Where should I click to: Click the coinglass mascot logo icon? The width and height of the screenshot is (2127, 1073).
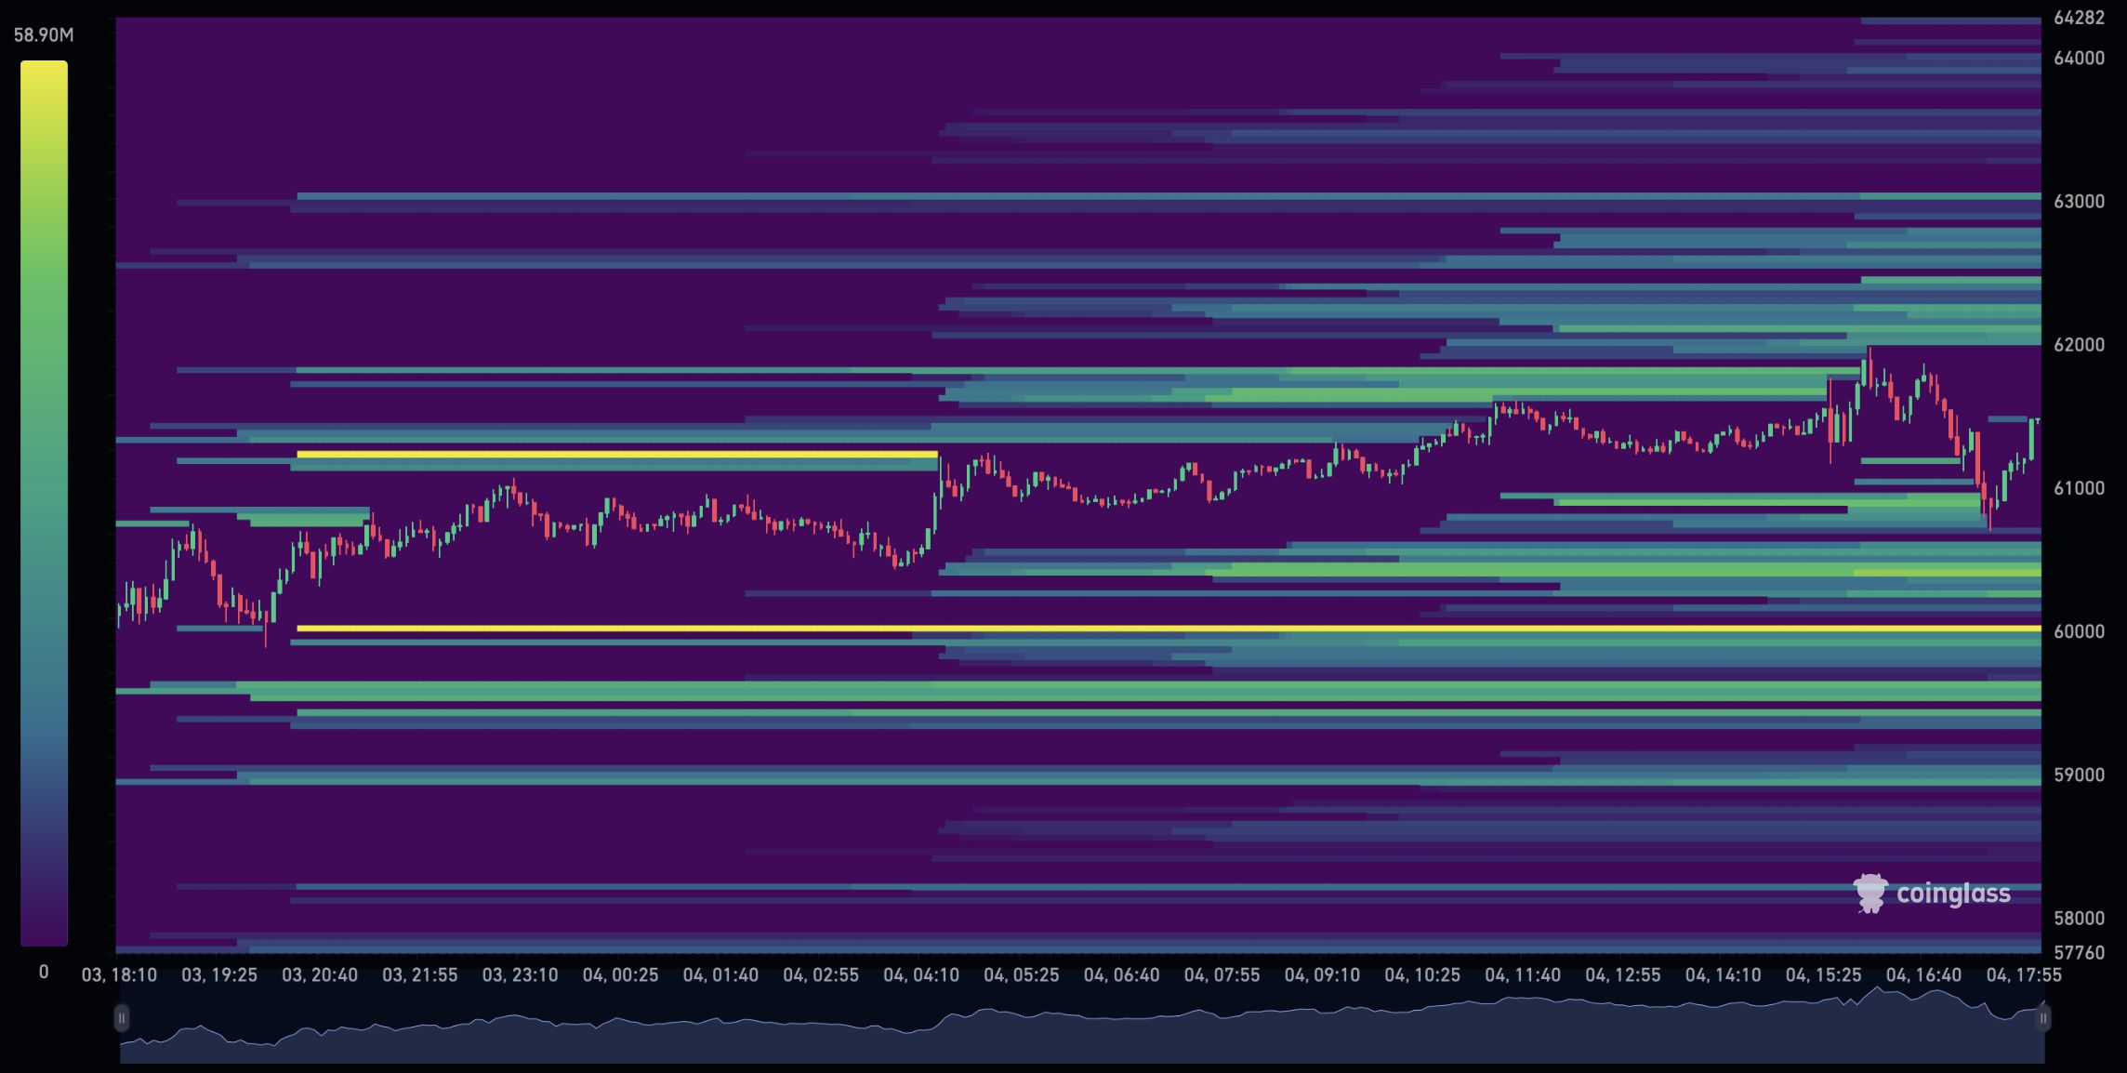click(1870, 894)
